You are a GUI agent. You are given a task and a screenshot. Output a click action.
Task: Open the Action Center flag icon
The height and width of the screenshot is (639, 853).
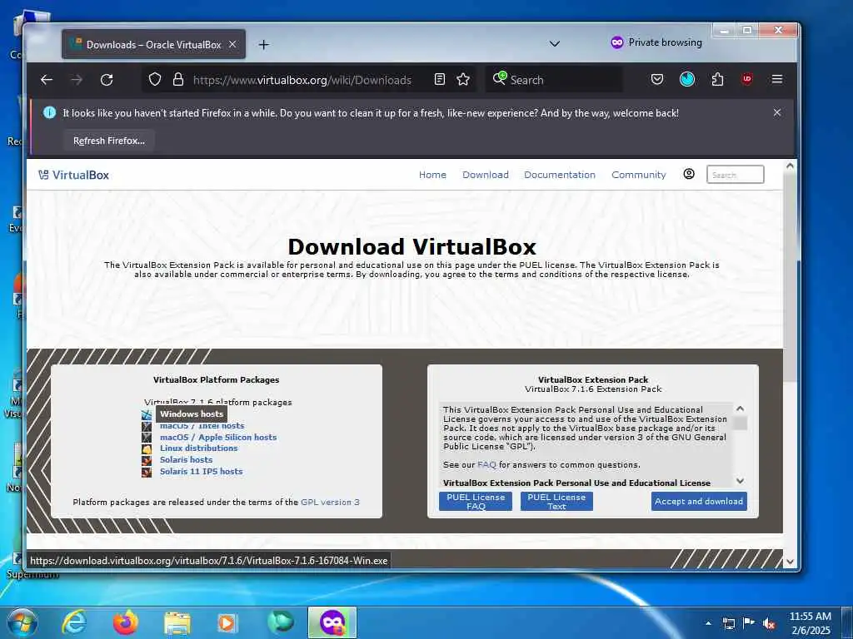point(749,623)
